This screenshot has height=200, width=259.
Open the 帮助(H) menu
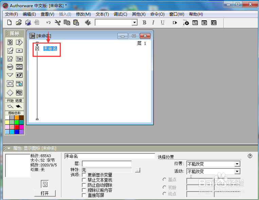click(x=196, y=14)
